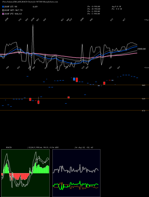Click the 1000.00 price axis label

tap(141, 49)
